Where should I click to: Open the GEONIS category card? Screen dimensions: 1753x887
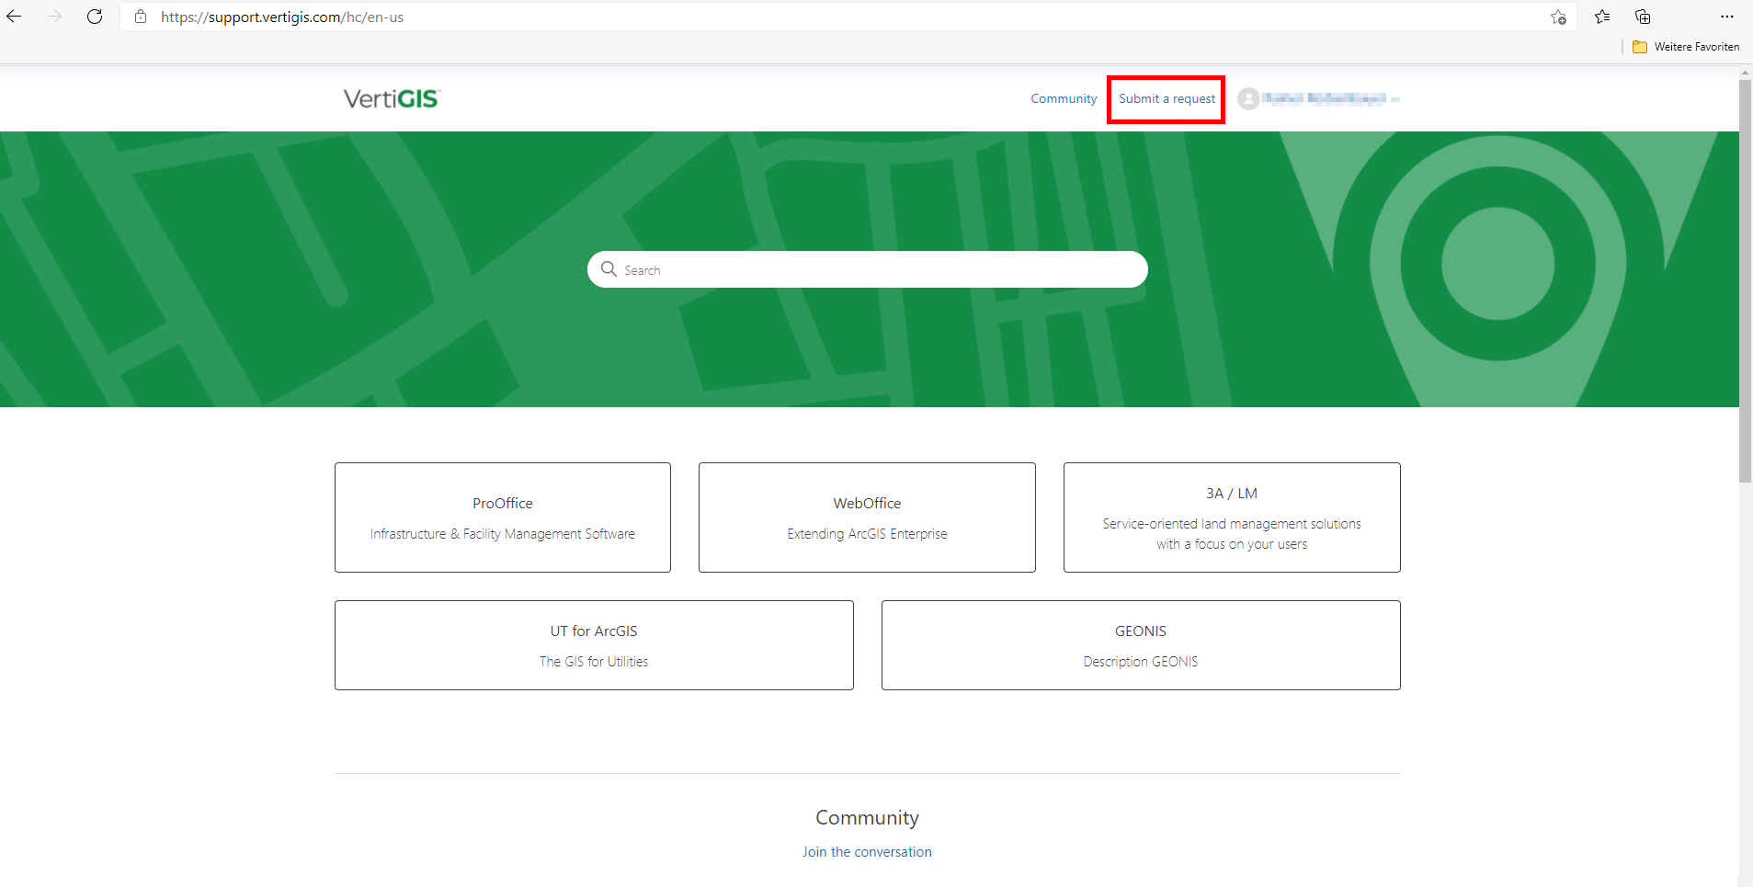point(1141,645)
